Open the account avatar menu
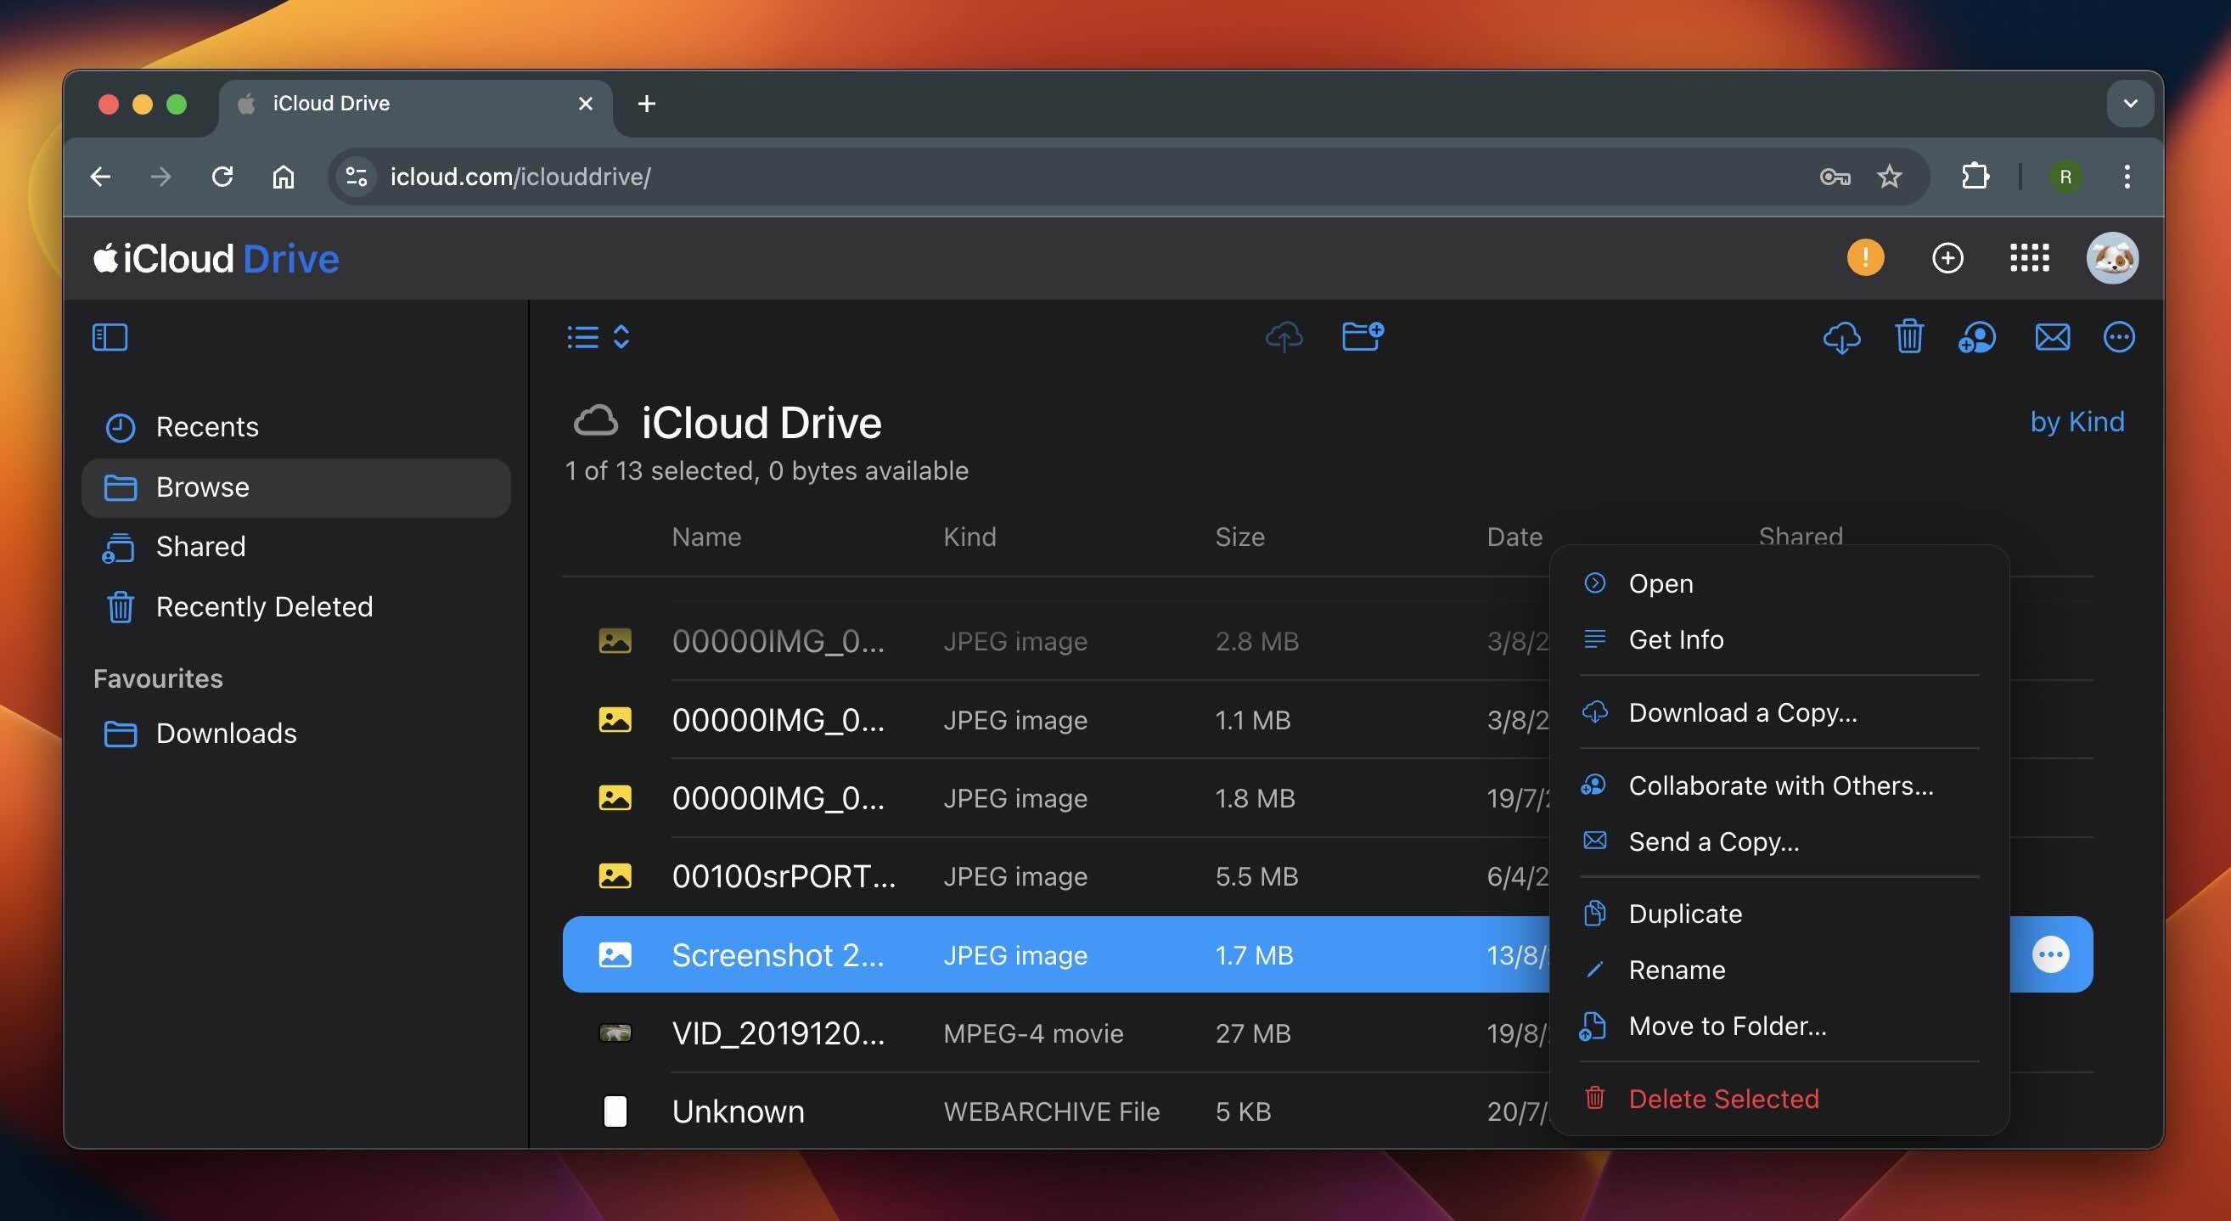Image resolution: width=2231 pixels, height=1221 pixels. pos(2111,258)
